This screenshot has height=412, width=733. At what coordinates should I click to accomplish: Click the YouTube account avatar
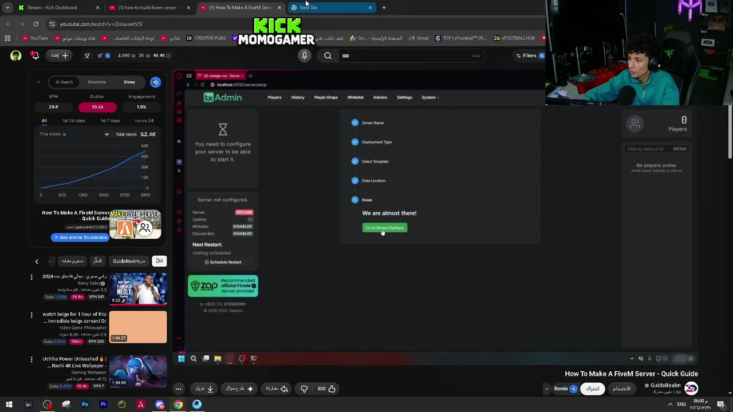15,56
